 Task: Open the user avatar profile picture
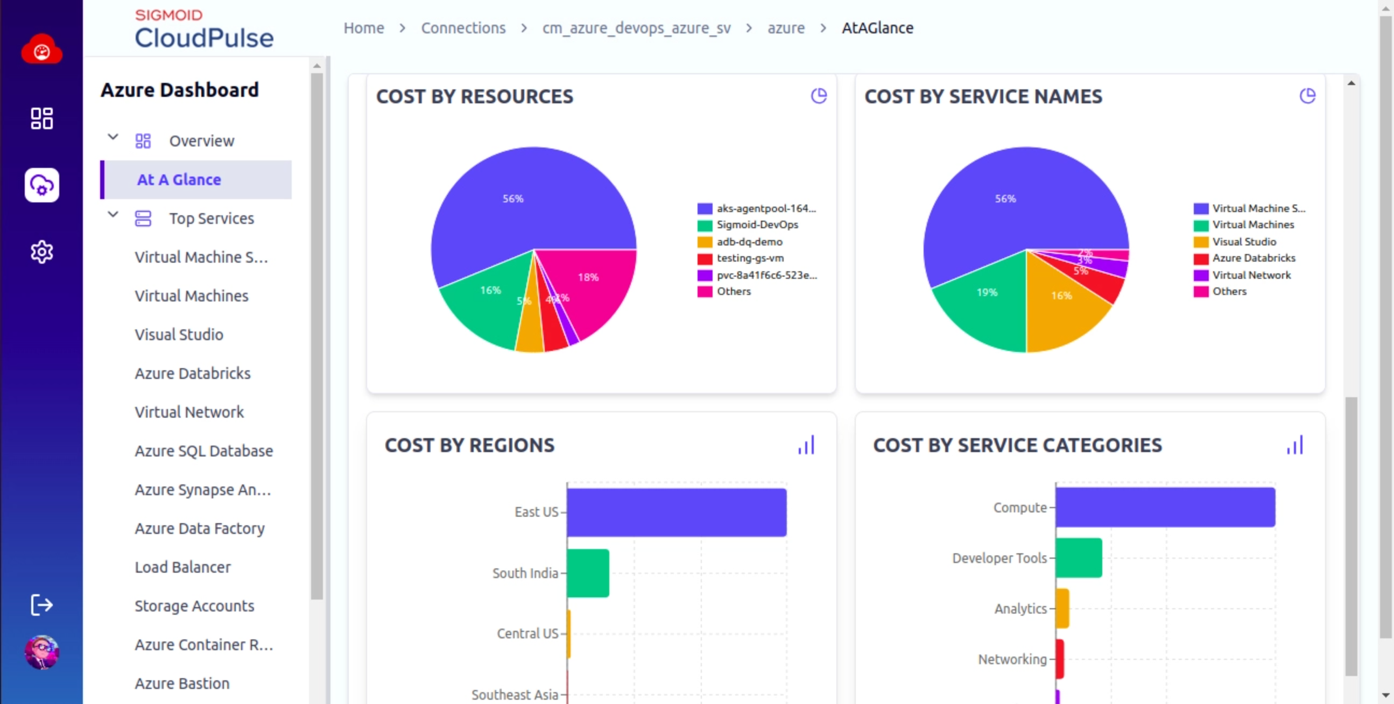point(41,651)
